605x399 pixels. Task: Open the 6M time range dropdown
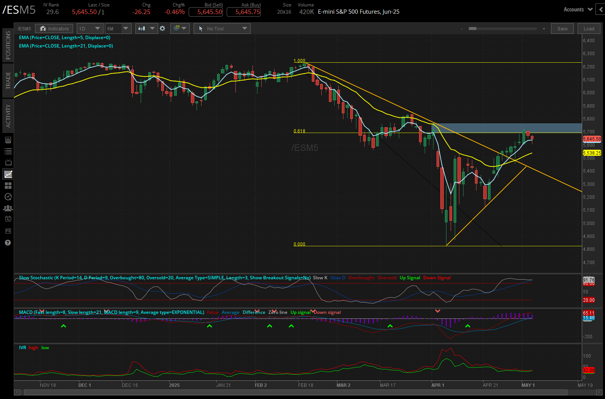tap(118, 28)
